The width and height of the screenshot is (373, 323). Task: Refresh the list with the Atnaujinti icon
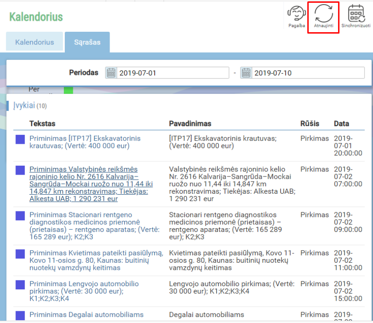click(x=323, y=16)
